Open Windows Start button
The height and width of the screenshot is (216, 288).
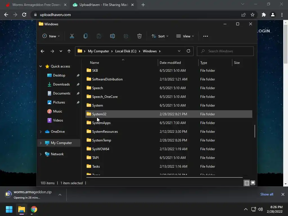[x=9, y=209]
